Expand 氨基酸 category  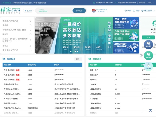point(17,25)
